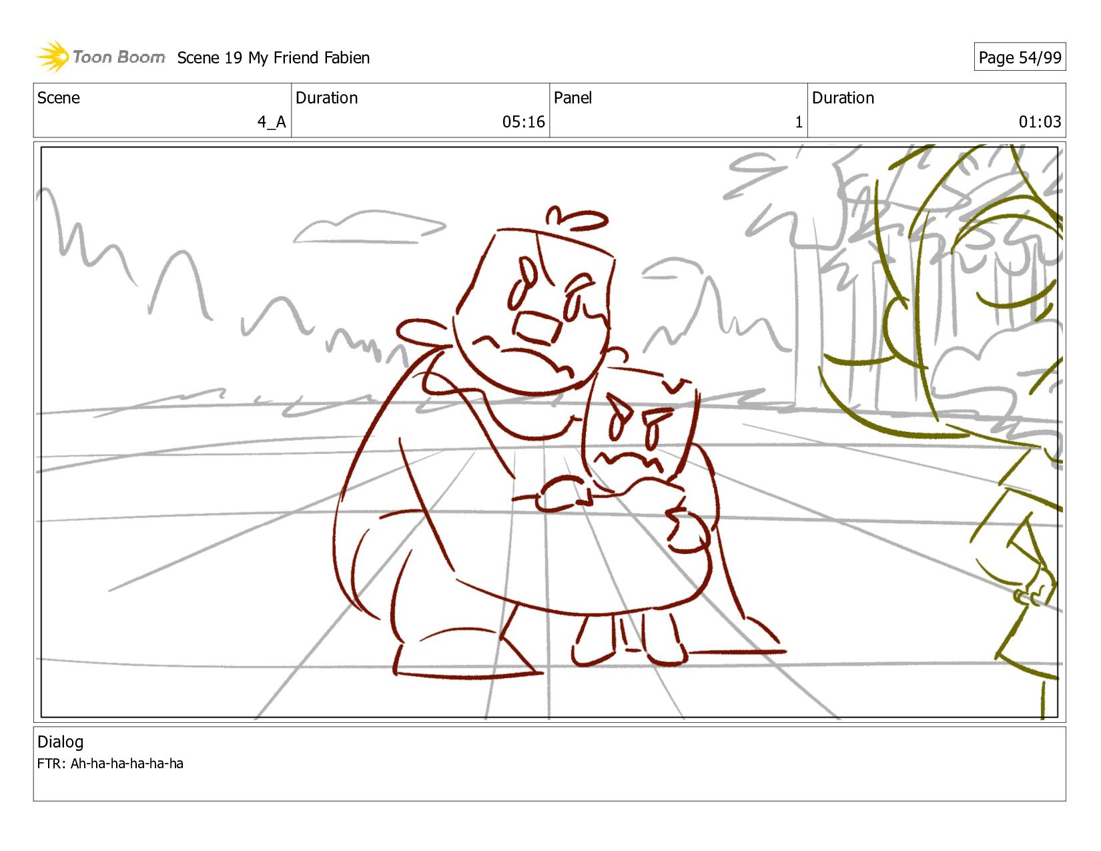Click the Panel number value '1'
This screenshot has width=1101, height=851.
pyautogui.click(x=799, y=122)
